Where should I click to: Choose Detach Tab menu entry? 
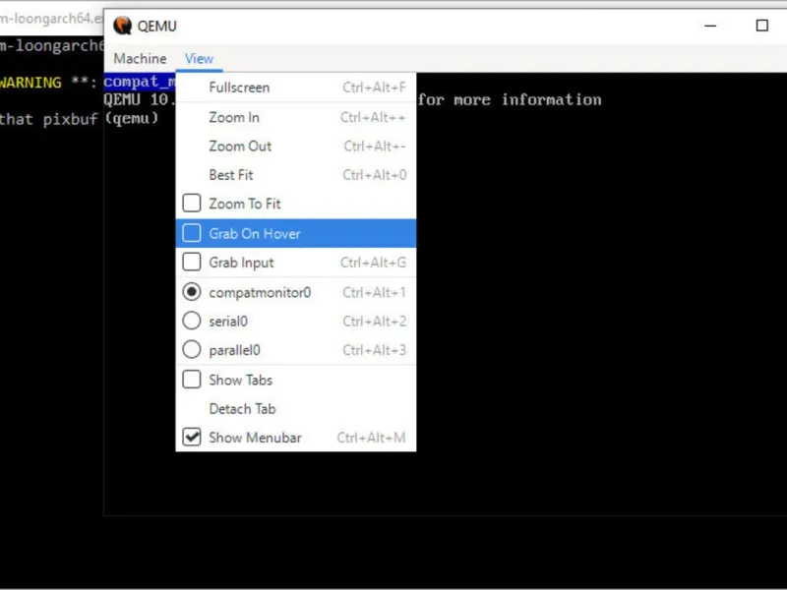[x=296, y=409]
